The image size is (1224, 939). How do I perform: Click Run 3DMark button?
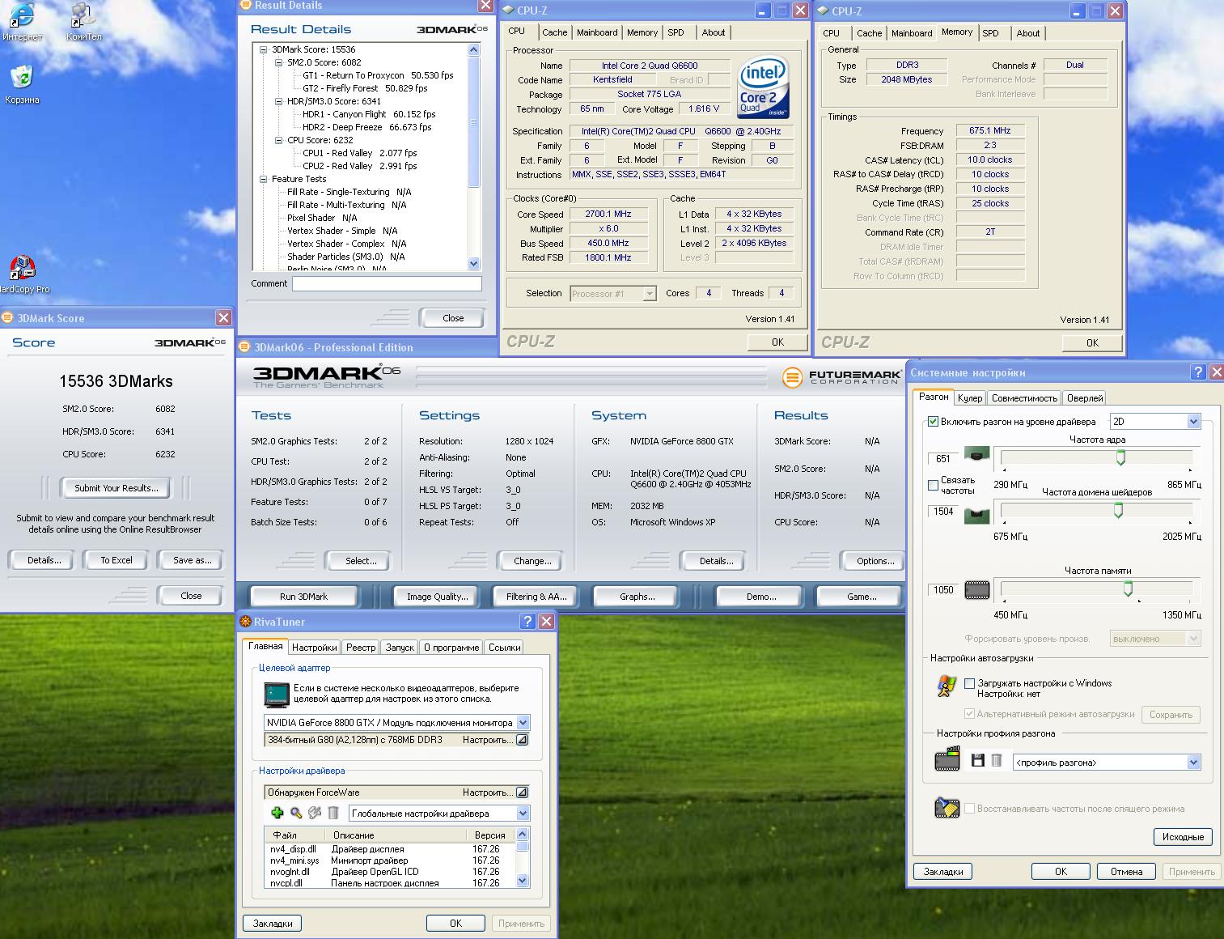303,597
